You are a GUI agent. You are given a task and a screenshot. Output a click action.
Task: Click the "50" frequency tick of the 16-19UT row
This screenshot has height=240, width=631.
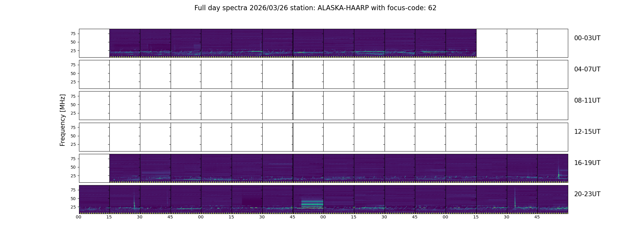click(x=73, y=167)
